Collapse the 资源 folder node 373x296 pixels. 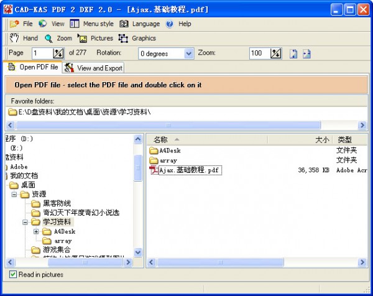pos(14,195)
